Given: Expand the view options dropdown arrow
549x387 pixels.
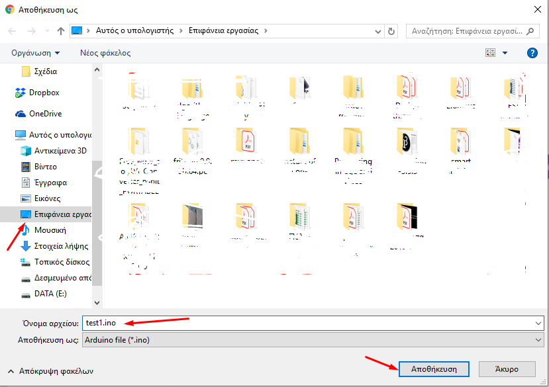Looking at the screenshot, I should [x=505, y=53].
